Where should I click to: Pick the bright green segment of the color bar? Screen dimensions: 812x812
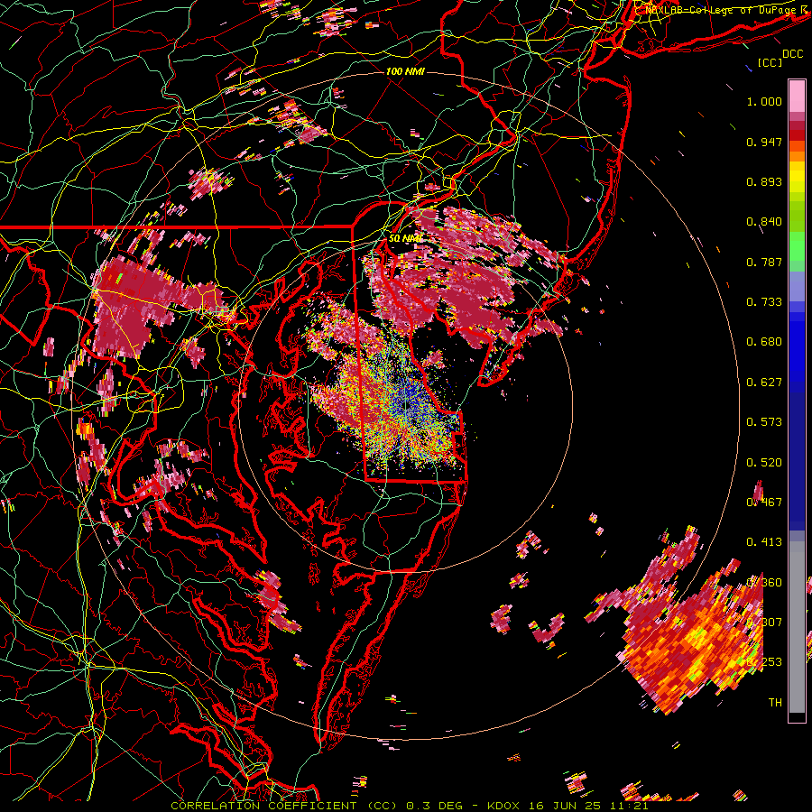(x=797, y=246)
